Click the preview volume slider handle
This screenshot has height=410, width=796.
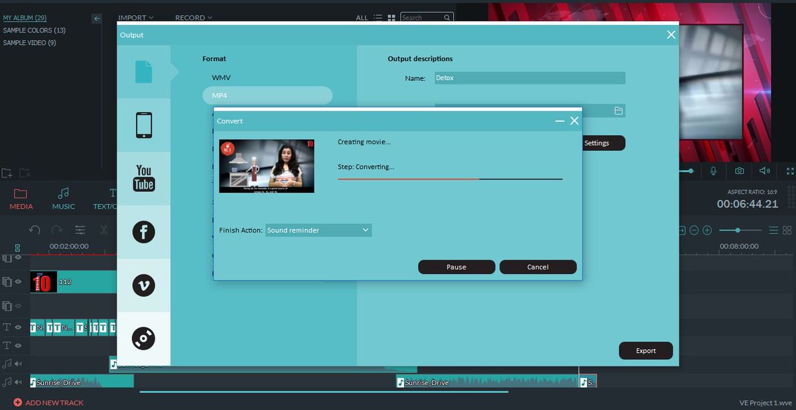[691, 171]
